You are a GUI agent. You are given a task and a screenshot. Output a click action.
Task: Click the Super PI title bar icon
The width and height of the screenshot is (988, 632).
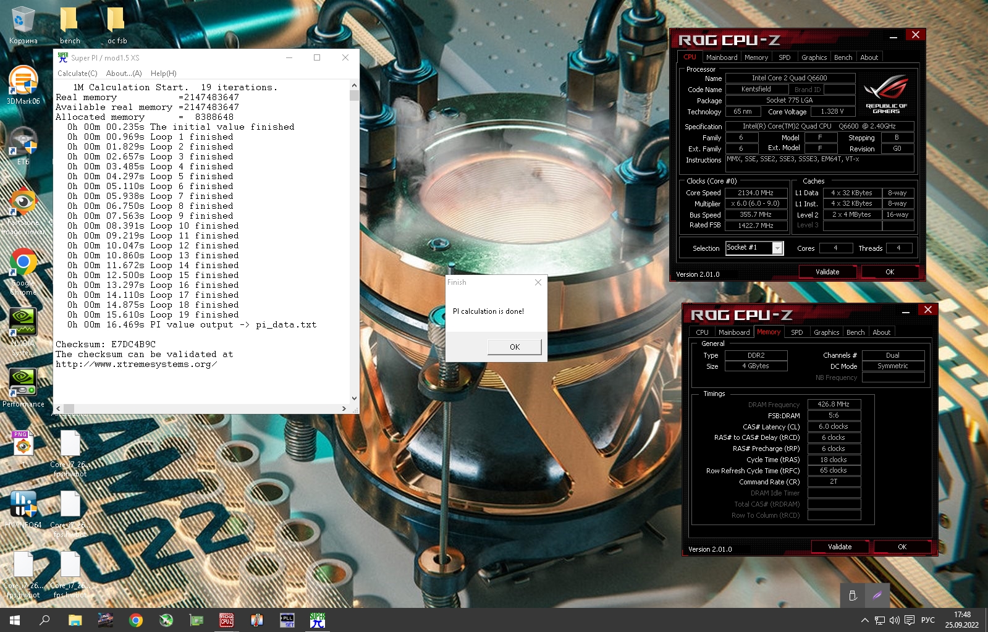[x=62, y=57]
